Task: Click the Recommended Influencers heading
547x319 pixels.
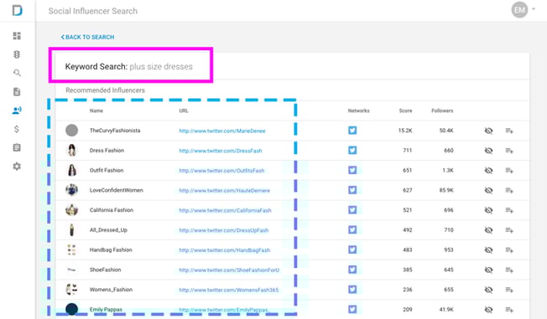Action: (105, 90)
